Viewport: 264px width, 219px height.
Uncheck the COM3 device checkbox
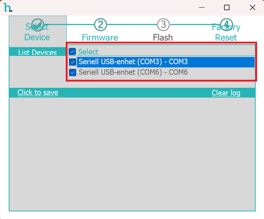(x=73, y=62)
